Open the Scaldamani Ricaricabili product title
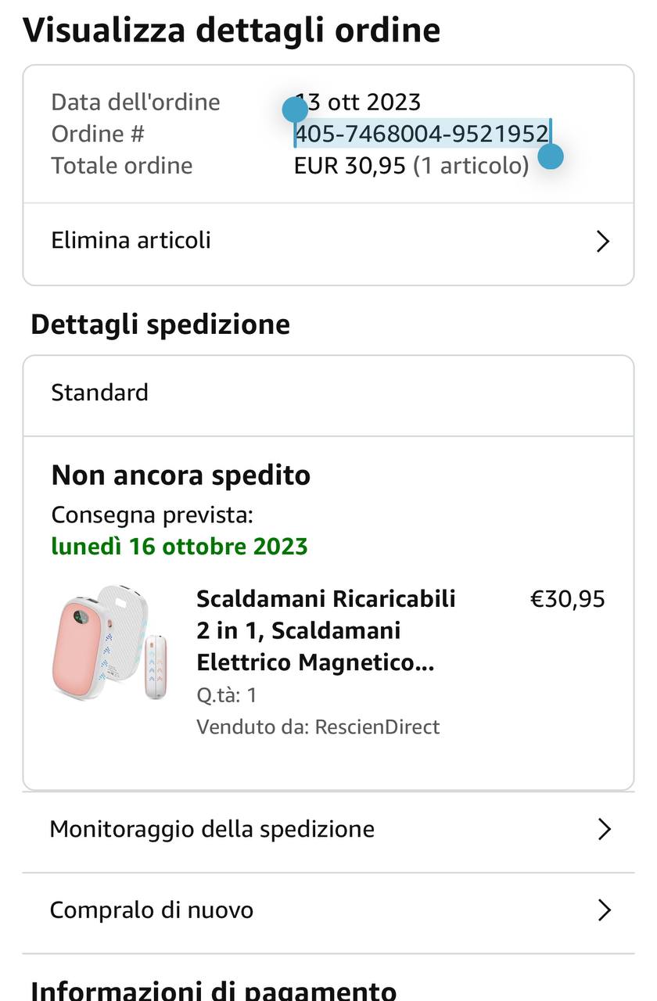Viewport: 657px width, 1001px height. pos(325,630)
